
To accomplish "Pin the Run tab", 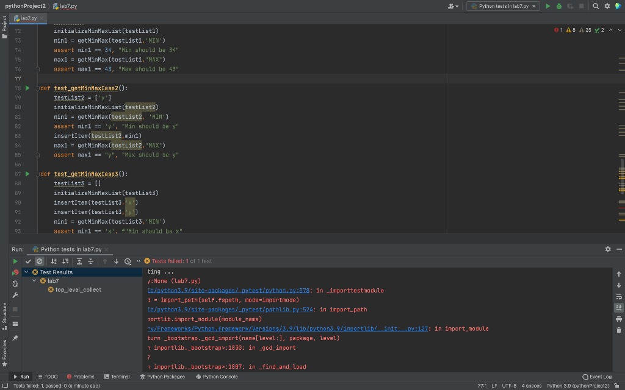I will 15,338.
